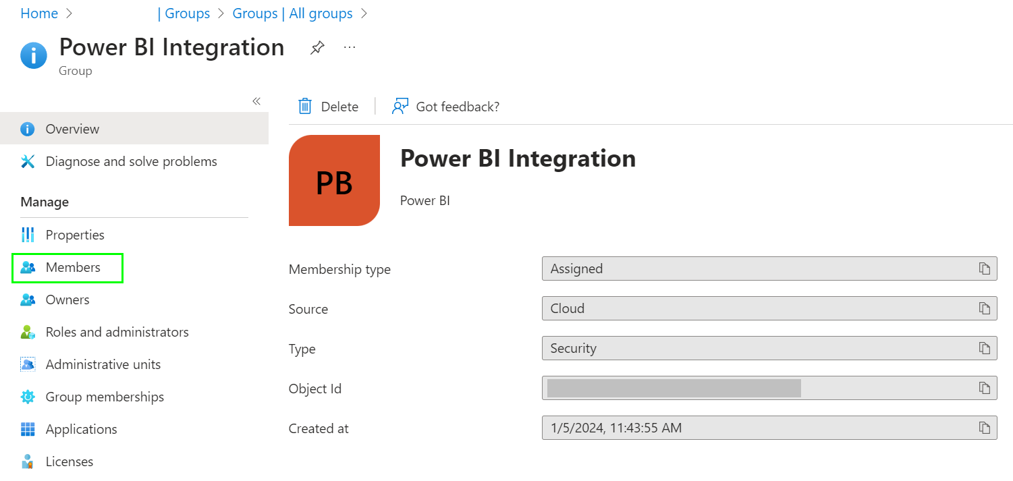Open Diagnose and solve problems
Viewport: 1013px width, 481px height.
[131, 161]
